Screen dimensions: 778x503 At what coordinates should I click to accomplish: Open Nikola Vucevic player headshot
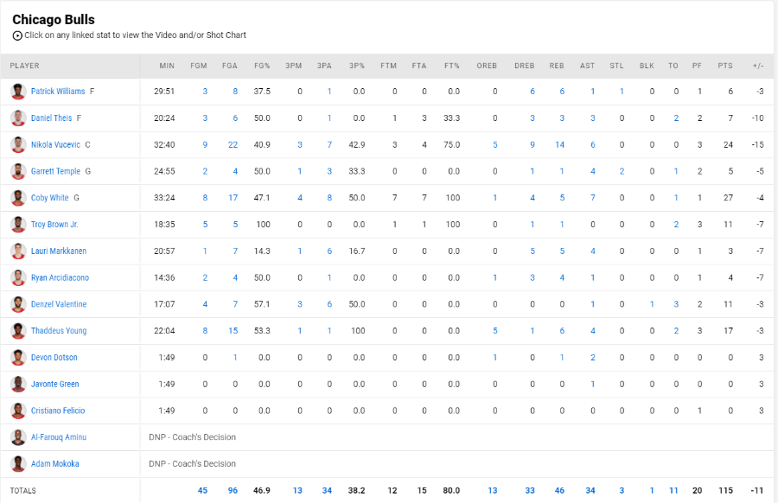coord(18,145)
